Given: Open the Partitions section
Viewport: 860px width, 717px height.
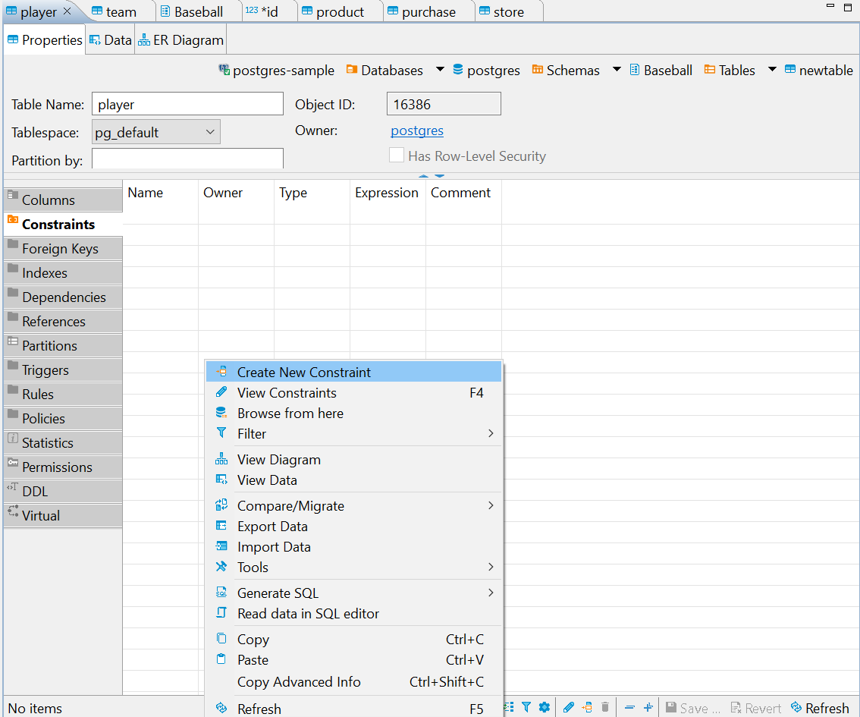Looking at the screenshot, I should (x=63, y=346).
